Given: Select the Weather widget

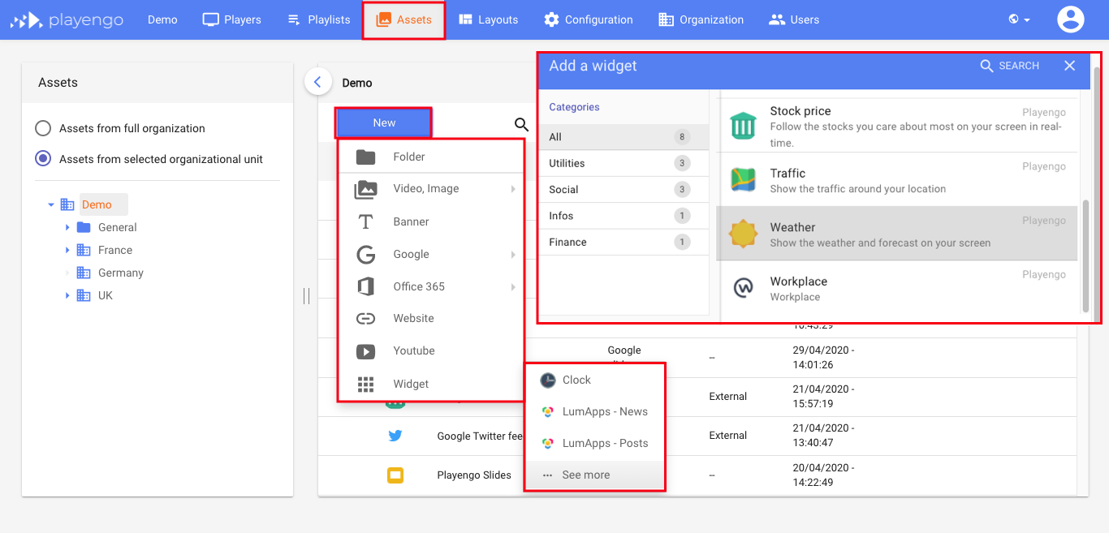Looking at the screenshot, I should (x=896, y=234).
